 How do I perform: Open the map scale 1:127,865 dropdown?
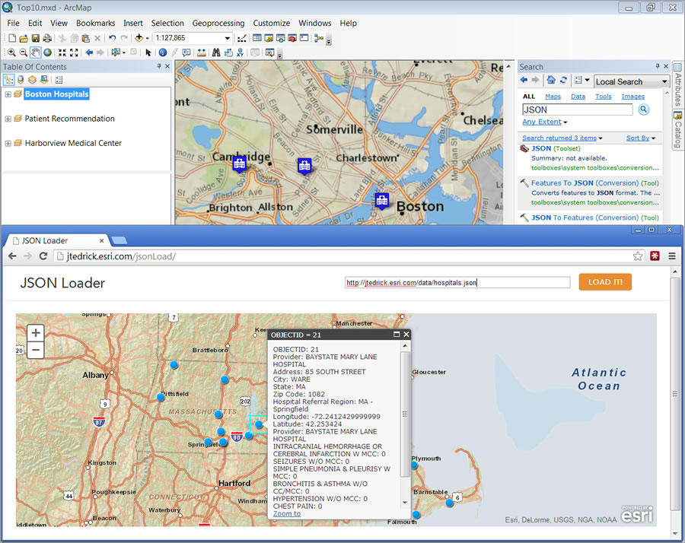[227, 39]
